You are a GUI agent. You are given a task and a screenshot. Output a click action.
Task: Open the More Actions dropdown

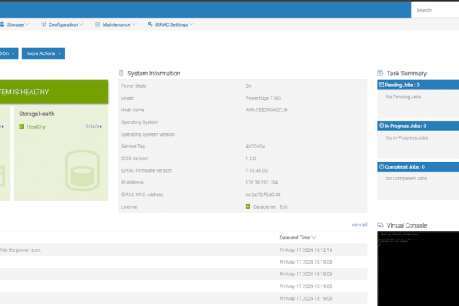tap(43, 53)
